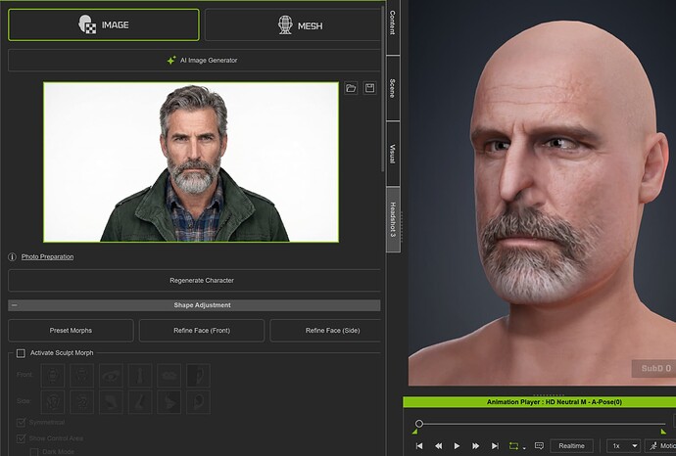Collapse the Shape Adjustment section
This screenshot has width=676, height=456.
15,305
